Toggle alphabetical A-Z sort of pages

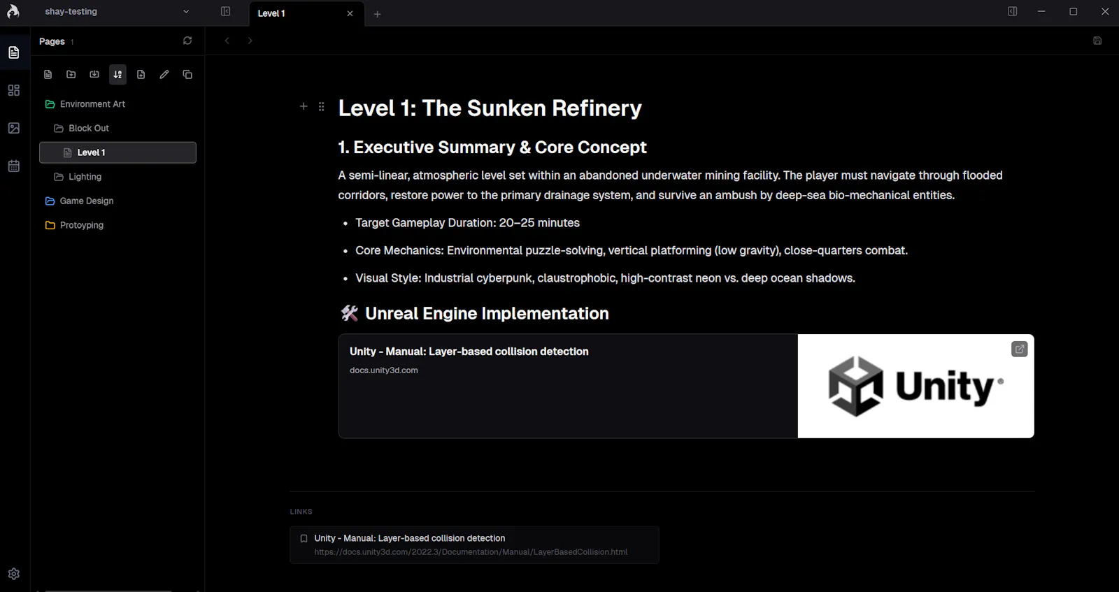(117, 74)
